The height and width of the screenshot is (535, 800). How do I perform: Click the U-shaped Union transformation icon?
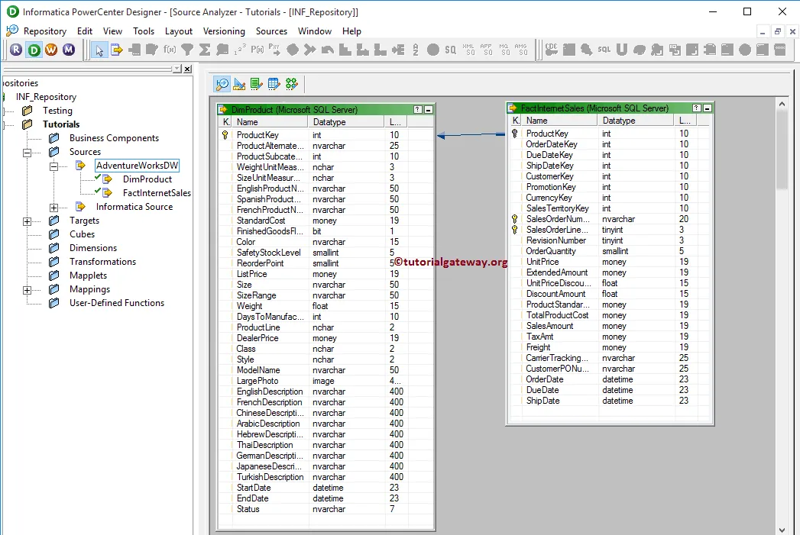(x=621, y=50)
